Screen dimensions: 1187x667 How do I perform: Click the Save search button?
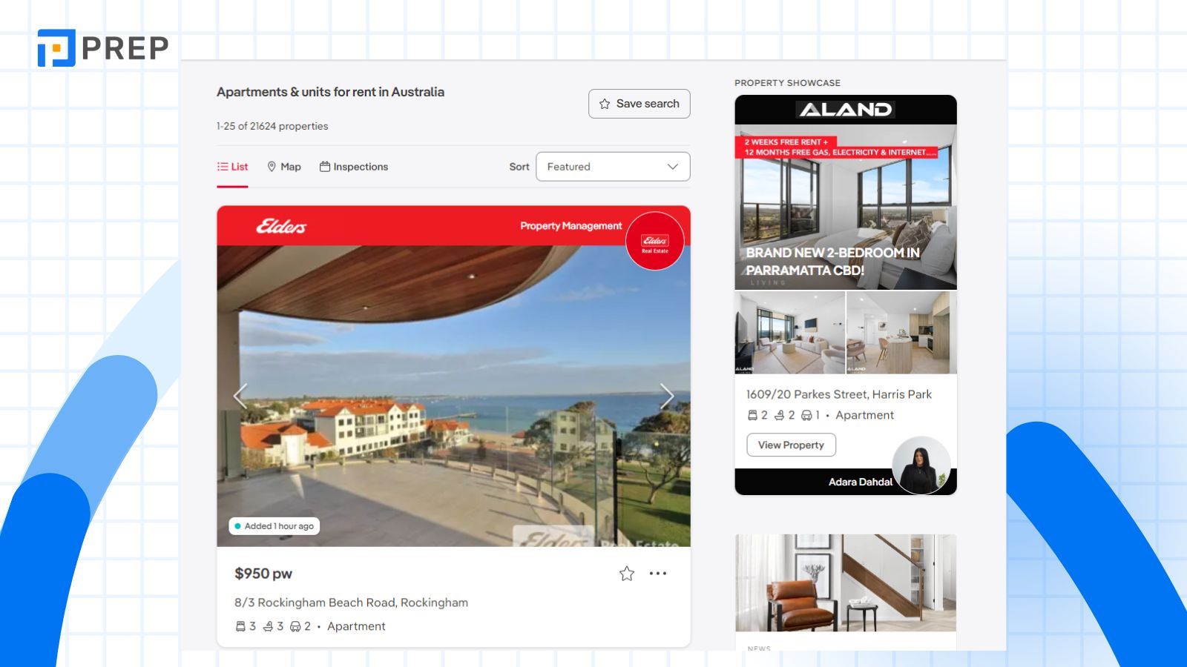[x=639, y=104]
